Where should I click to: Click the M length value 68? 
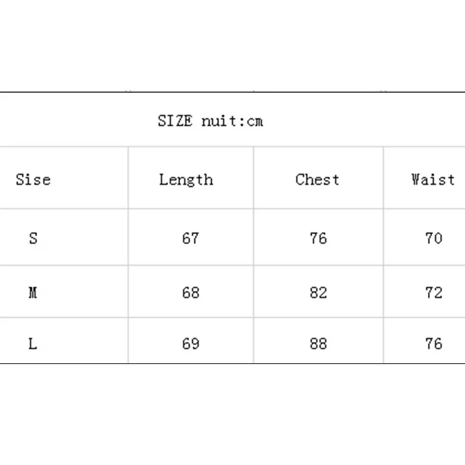(190, 292)
